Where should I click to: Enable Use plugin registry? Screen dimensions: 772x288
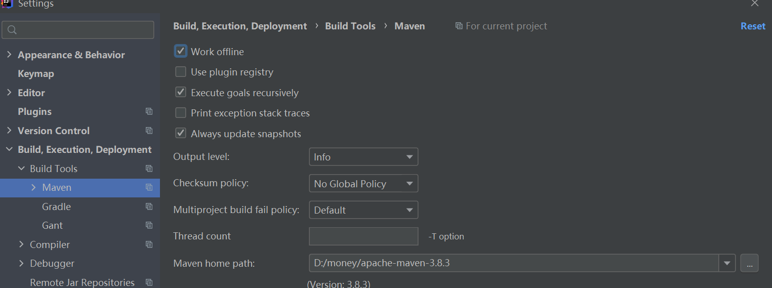(181, 72)
